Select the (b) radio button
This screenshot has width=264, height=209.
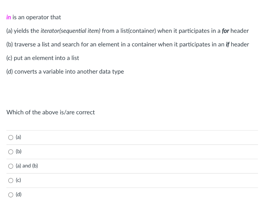tap(11, 152)
